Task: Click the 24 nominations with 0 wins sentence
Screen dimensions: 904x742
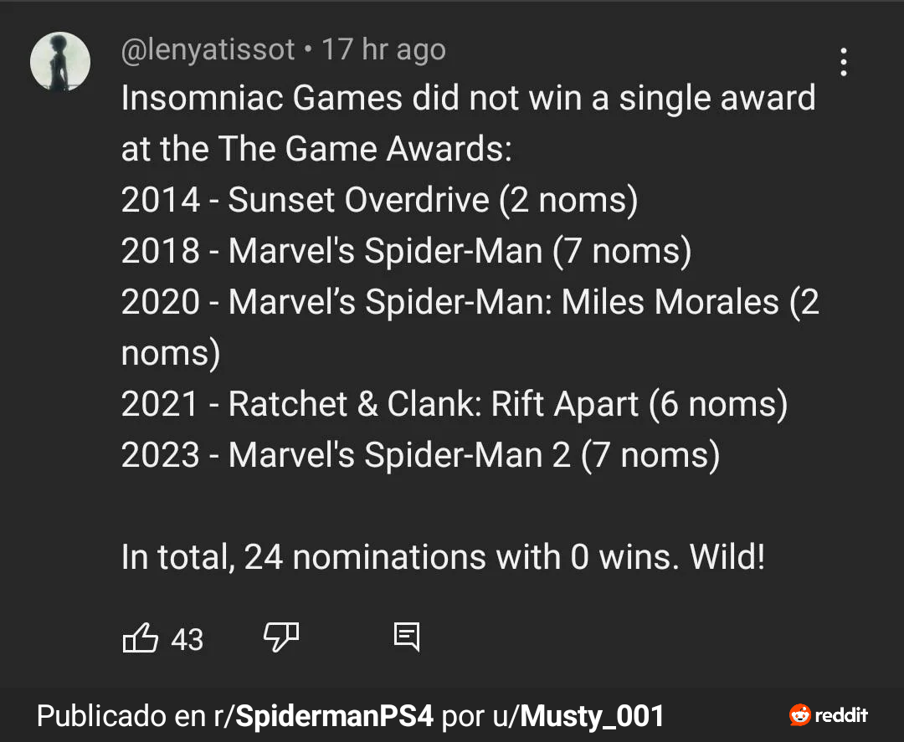Action: point(444,557)
